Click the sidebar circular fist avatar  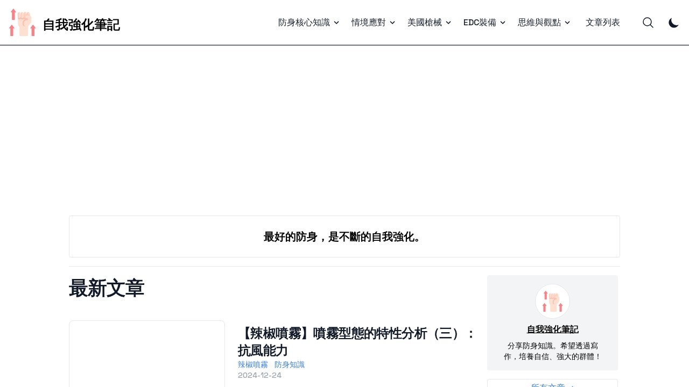(552, 301)
